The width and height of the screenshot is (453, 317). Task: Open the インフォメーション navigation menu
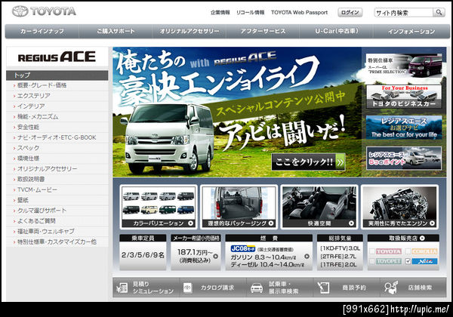click(411, 31)
